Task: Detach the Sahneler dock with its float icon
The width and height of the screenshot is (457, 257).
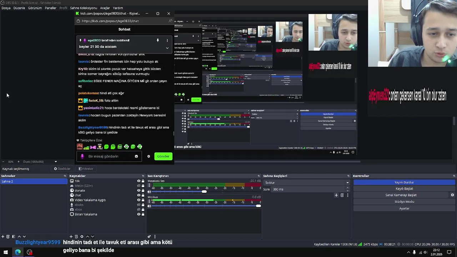Action: point(65,176)
